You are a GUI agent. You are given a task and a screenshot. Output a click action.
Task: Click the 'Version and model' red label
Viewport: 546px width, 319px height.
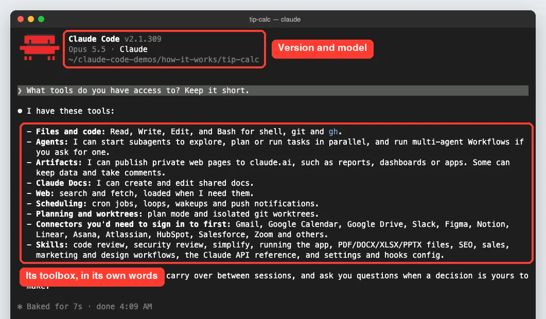[323, 48]
